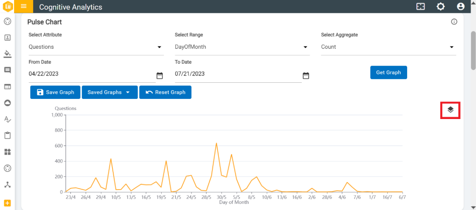Viewport: 476px width, 210px height.
Task: Click the Get Graph button
Action: [389, 72]
